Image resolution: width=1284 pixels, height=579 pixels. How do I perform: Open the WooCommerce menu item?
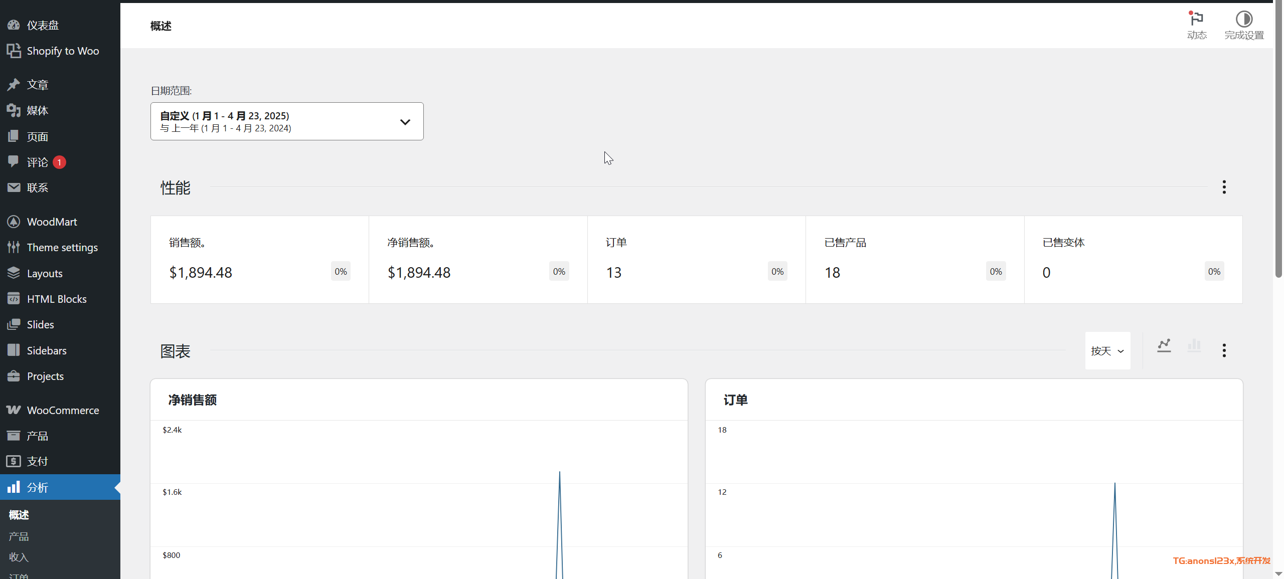(63, 410)
